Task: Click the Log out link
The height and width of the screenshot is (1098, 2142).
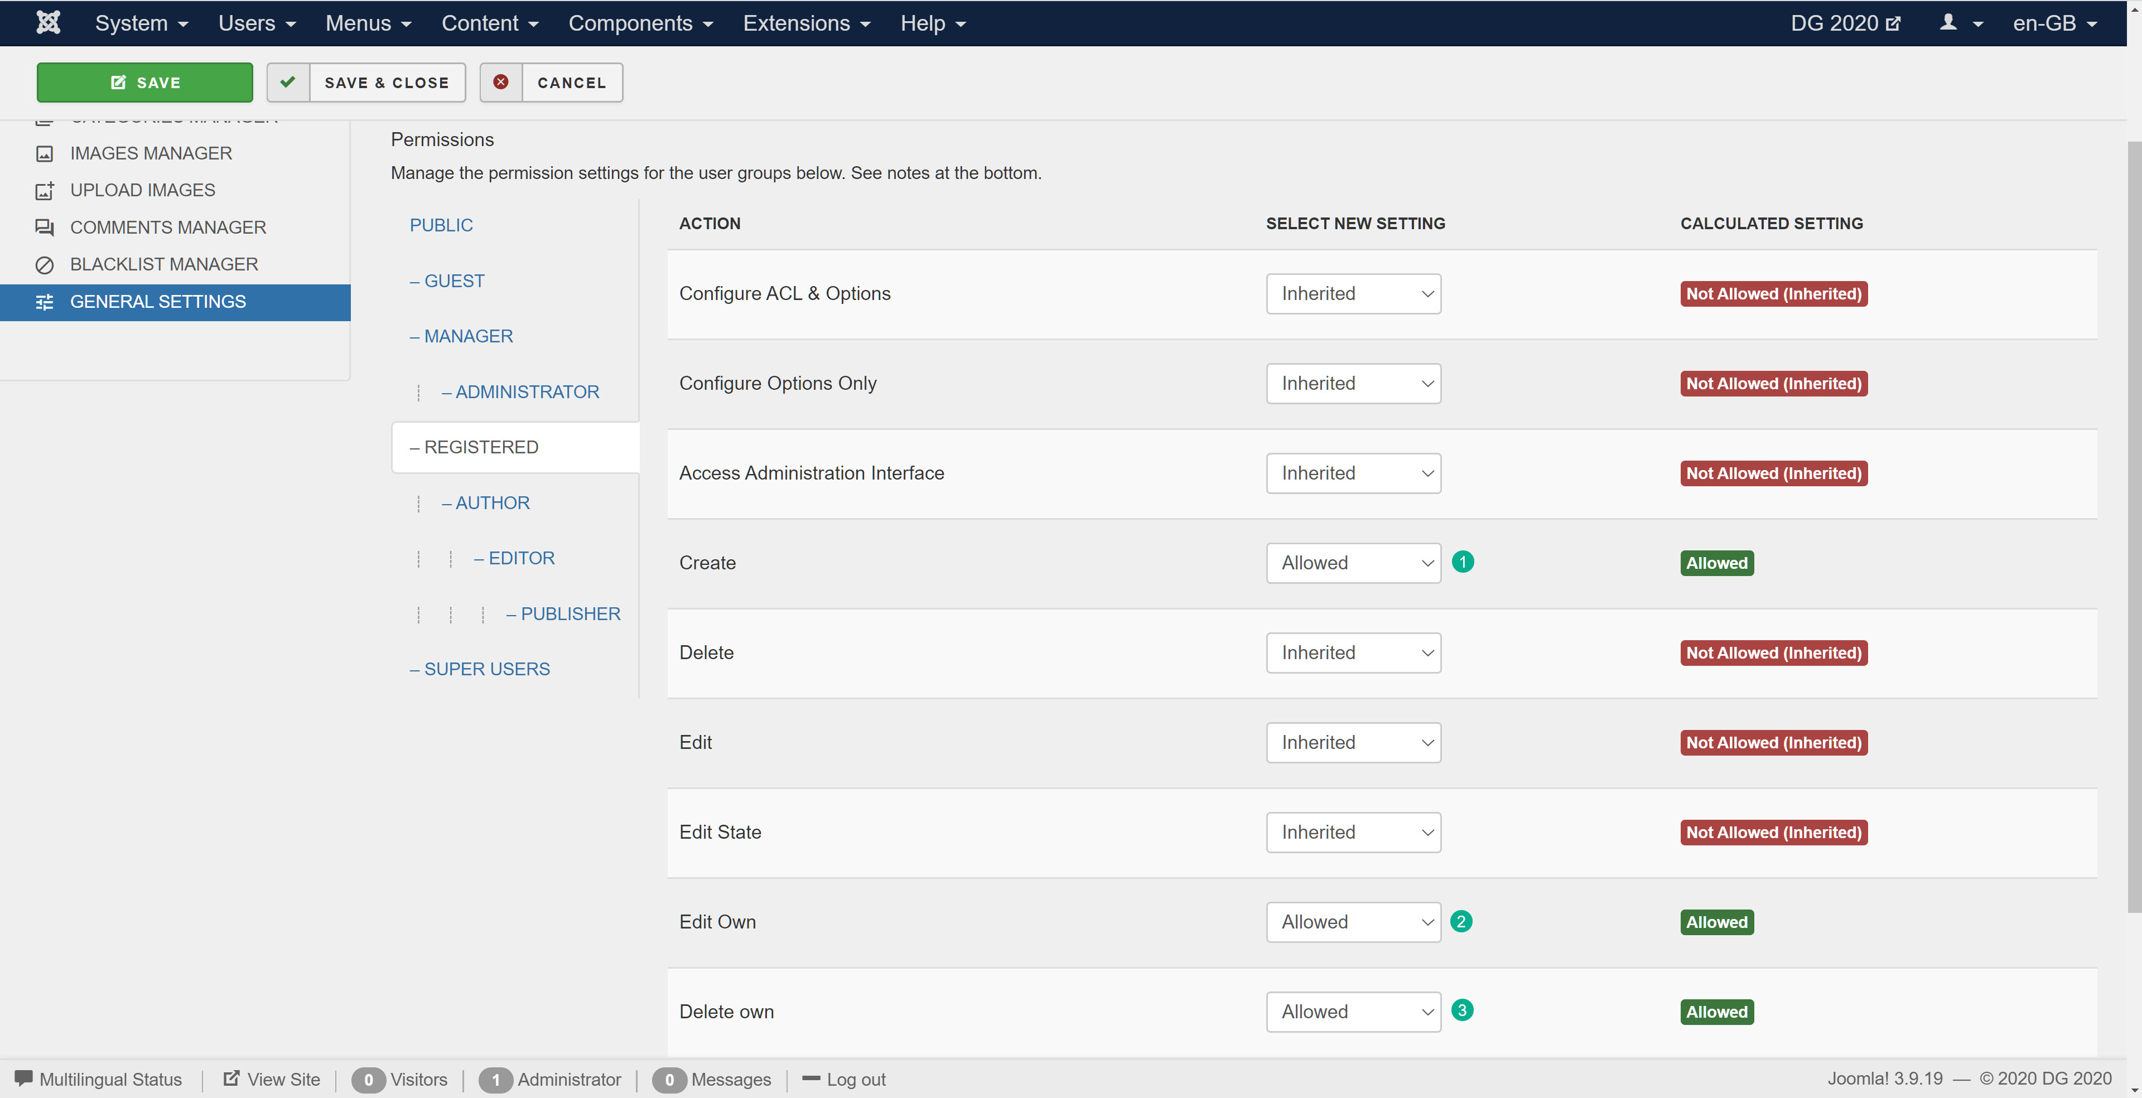Action: 844,1079
